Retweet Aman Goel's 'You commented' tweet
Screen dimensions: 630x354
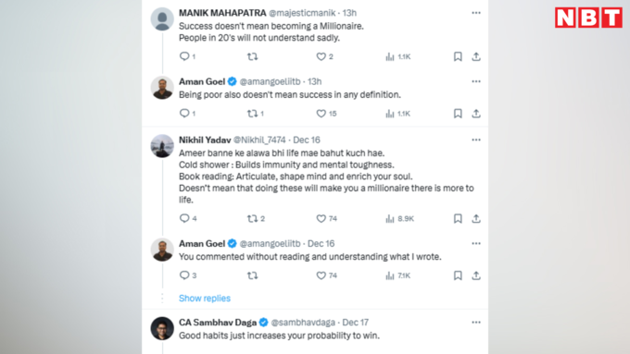pyautogui.click(x=252, y=275)
